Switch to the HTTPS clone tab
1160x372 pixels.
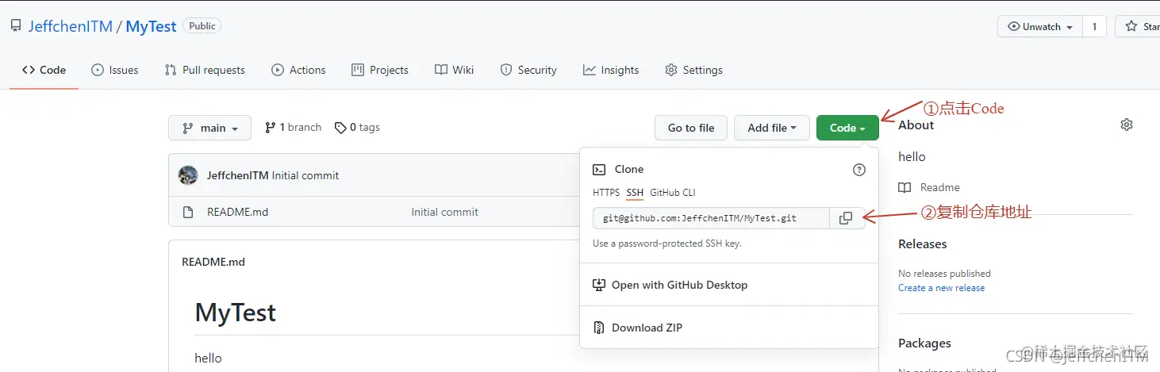click(606, 193)
